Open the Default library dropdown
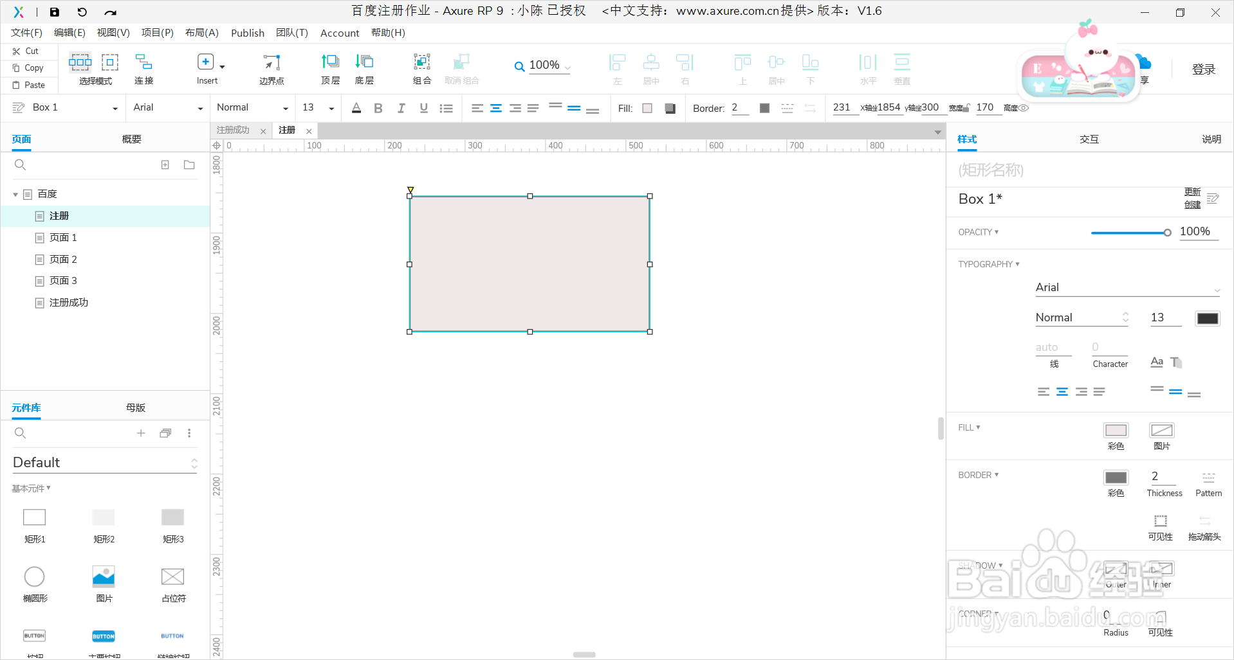The image size is (1234, 660). [105, 463]
